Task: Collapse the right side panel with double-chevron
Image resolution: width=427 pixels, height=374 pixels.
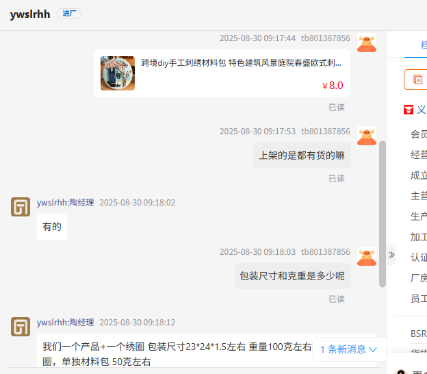Action: (x=391, y=255)
